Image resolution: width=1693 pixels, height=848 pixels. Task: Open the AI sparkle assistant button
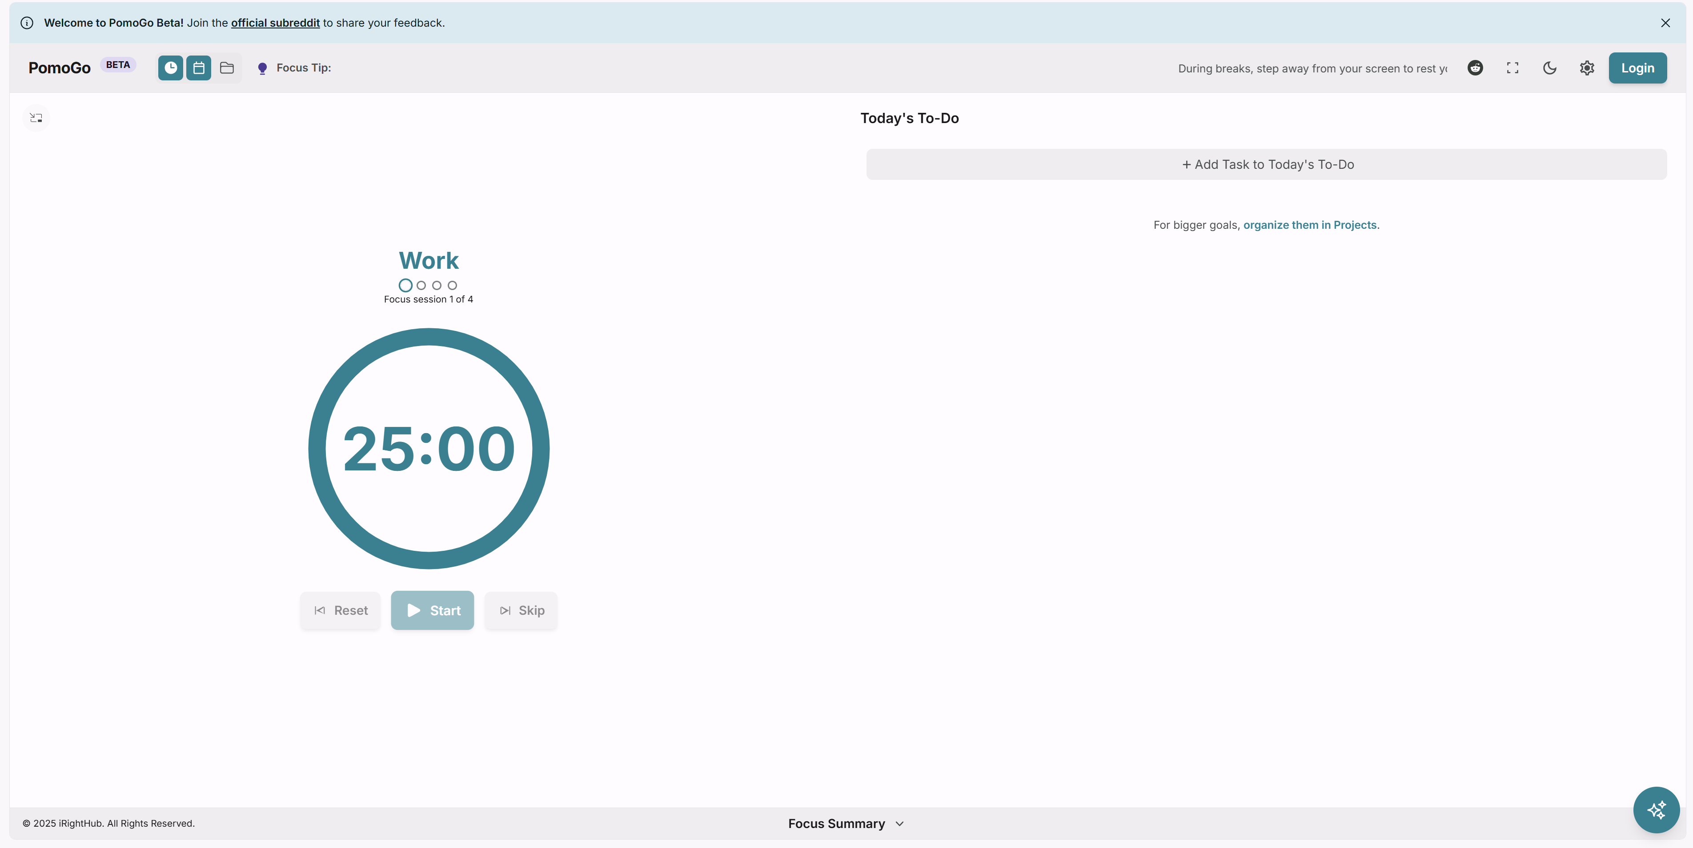coord(1656,809)
